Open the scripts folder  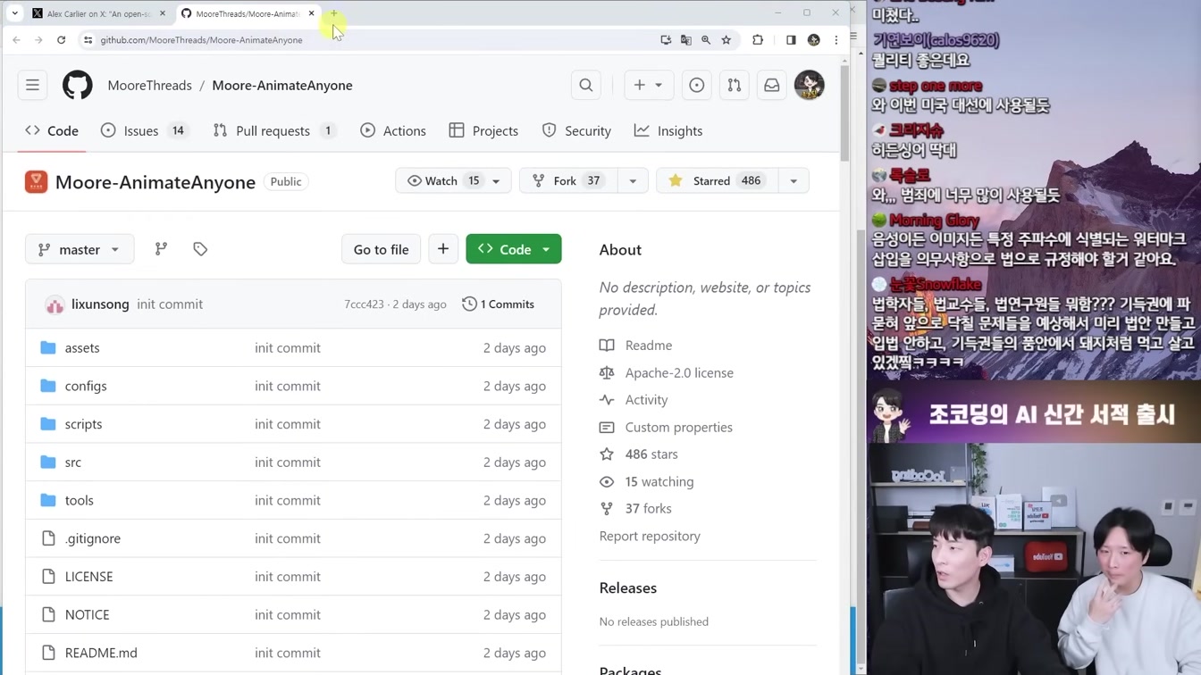(x=83, y=424)
